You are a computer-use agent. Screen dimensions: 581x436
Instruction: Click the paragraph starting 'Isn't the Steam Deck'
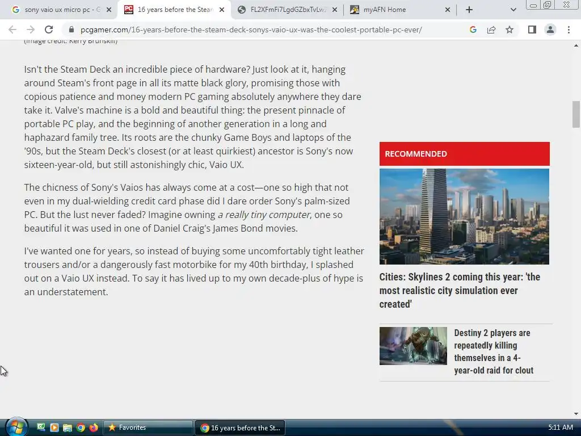(x=193, y=117)
